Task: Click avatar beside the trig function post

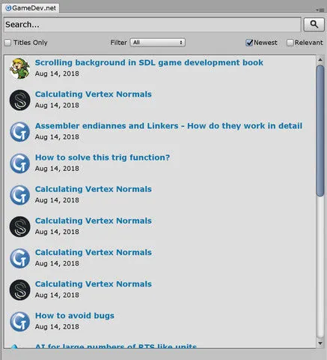Action: pos(19,163)
